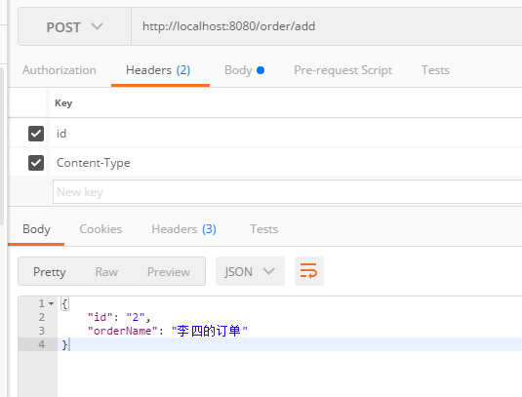The image size is (522, 397).
Task: Uncheck the id header checkbox
Action: pos(36,134)
